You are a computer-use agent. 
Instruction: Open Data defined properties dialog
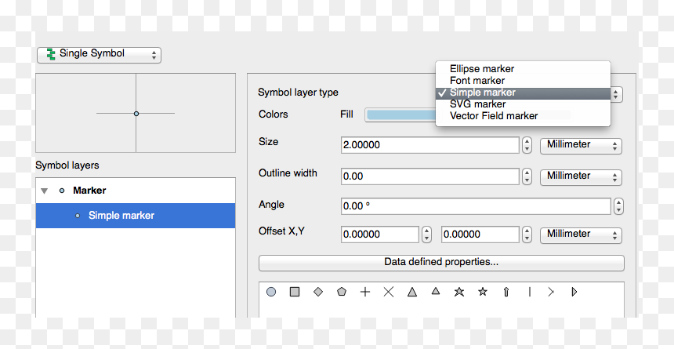pos(441,263)
